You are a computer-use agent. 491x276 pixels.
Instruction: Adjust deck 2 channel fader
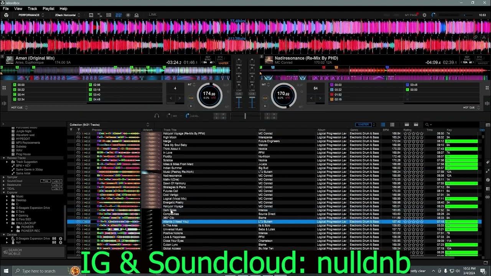252,102
